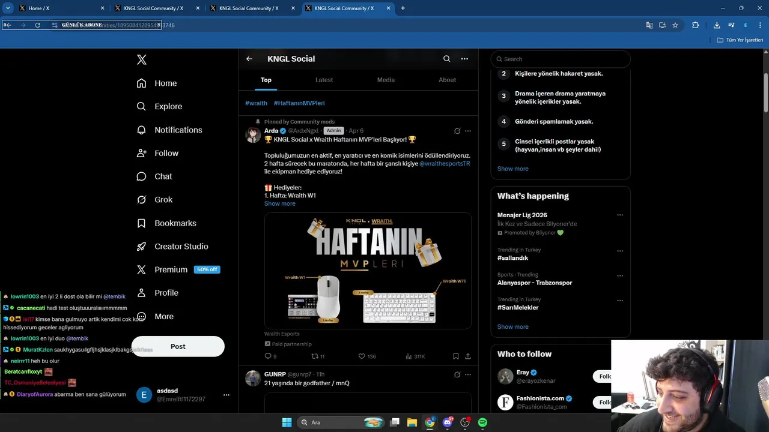This screenshot has width=769, height=432.
Task: Open Arda's profile avatar
Action: (253, 134)
